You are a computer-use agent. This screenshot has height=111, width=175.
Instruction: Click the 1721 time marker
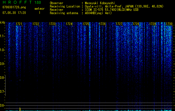point(19,24)
